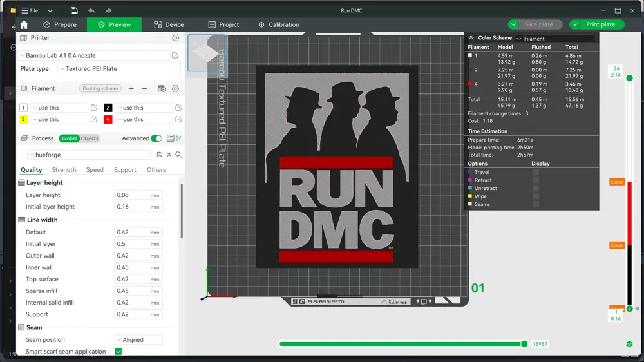Click the redo arrow in the title bar

108,10
